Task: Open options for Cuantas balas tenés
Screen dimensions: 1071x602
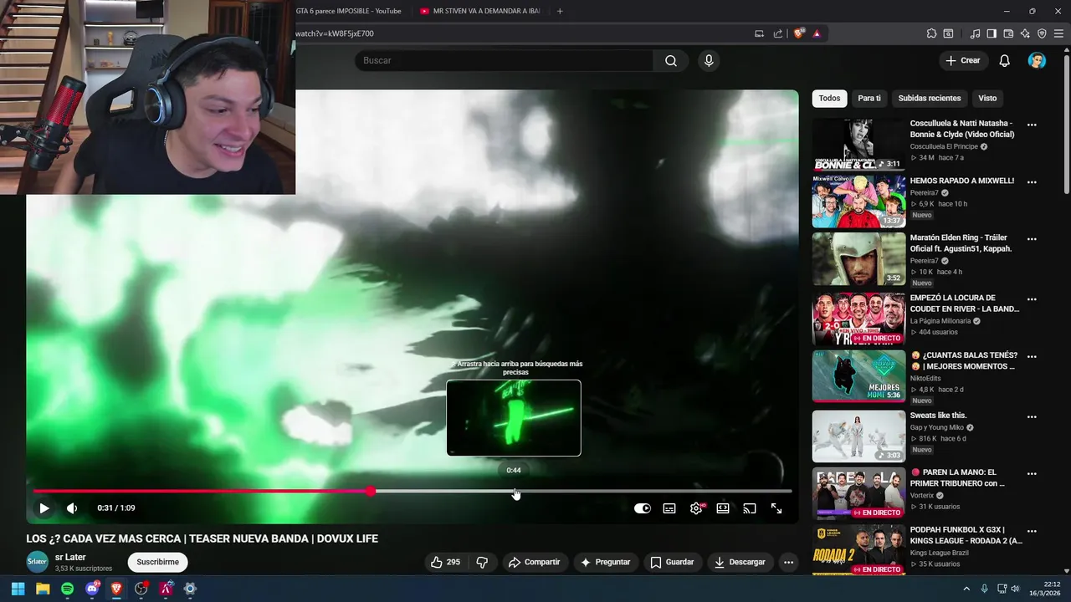Action: (1032, 356)
